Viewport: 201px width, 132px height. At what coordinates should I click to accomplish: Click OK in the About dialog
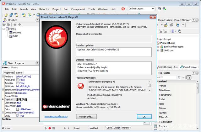click(144, 117)
